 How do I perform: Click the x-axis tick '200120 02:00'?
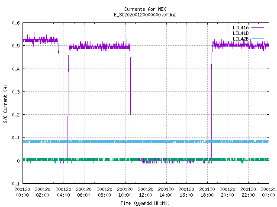[42, 192]
